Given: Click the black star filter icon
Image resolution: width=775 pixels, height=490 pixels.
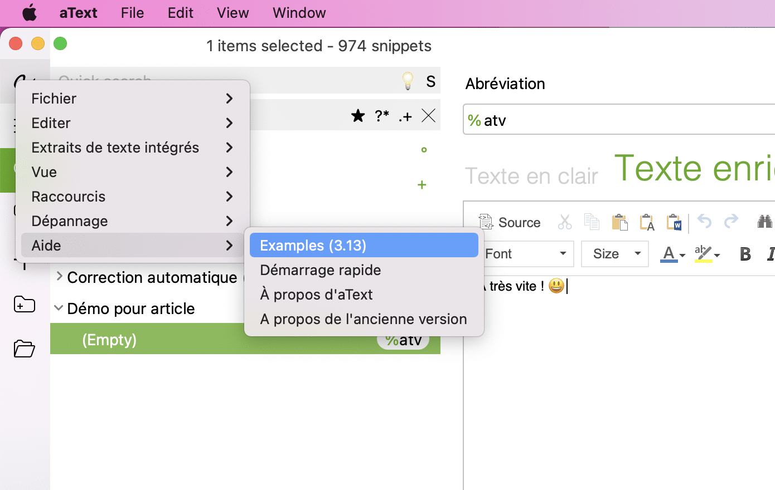Looking at the screenshot, I should click(x=358, y=116).
